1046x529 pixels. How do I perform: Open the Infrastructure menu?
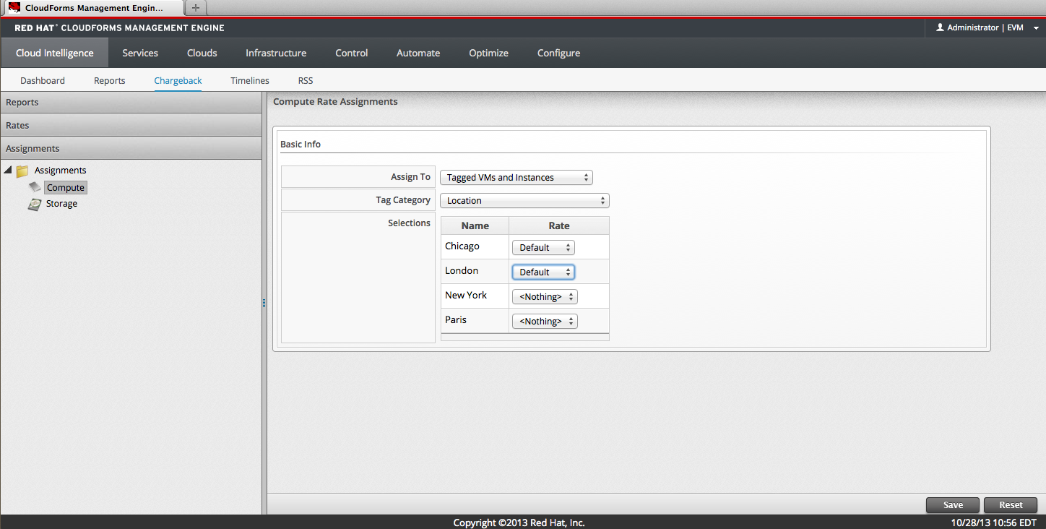pos(275,53)
